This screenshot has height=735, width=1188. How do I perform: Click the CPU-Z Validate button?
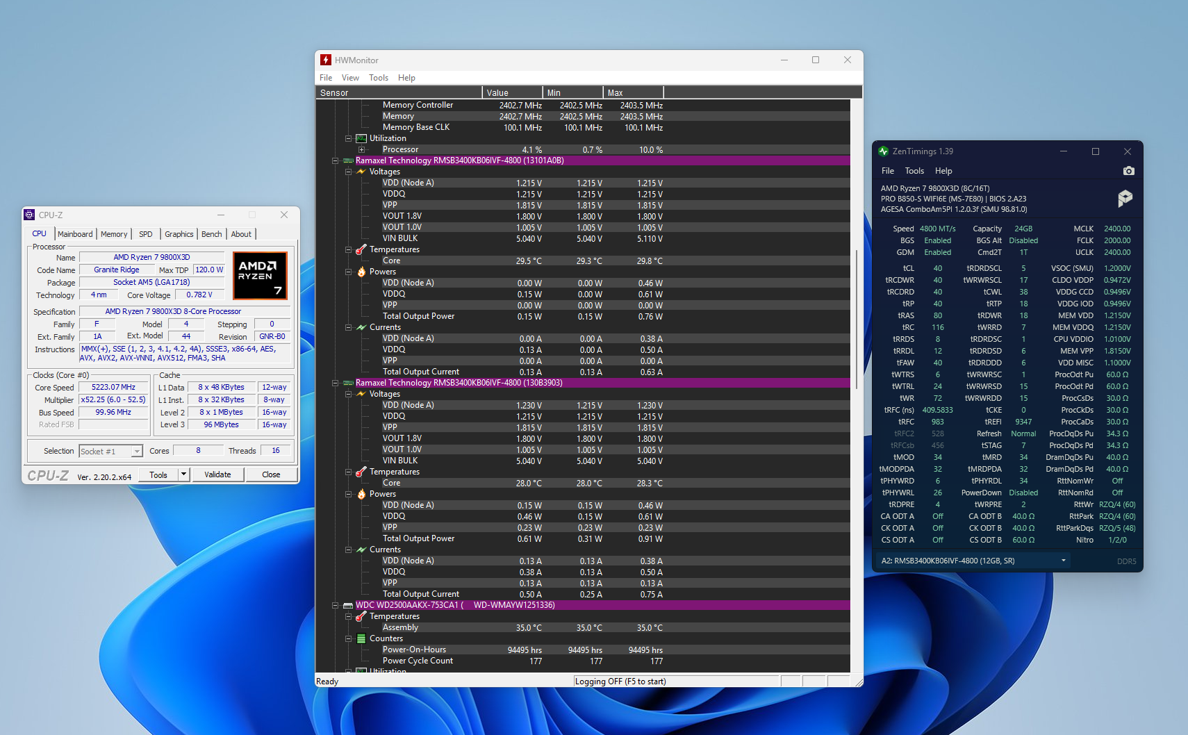tap(217, 474)
